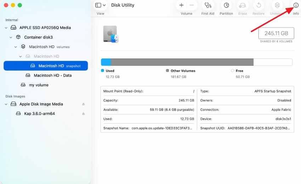The image size is (301, 184).
Task: Click the Owners Disabled value
Action: (284, 100)
